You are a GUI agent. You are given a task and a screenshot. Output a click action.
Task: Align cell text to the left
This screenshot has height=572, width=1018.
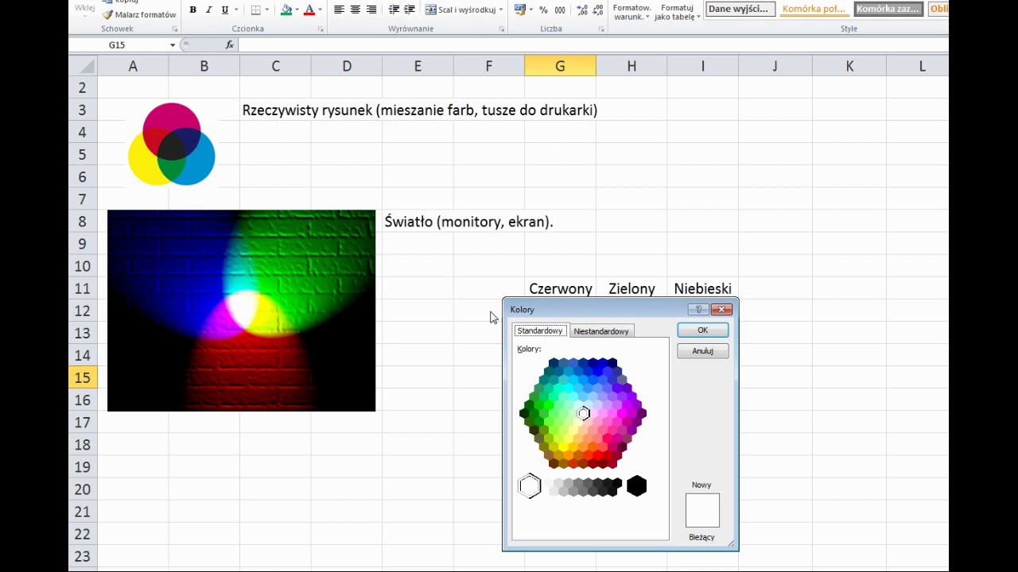coord(339,10)
